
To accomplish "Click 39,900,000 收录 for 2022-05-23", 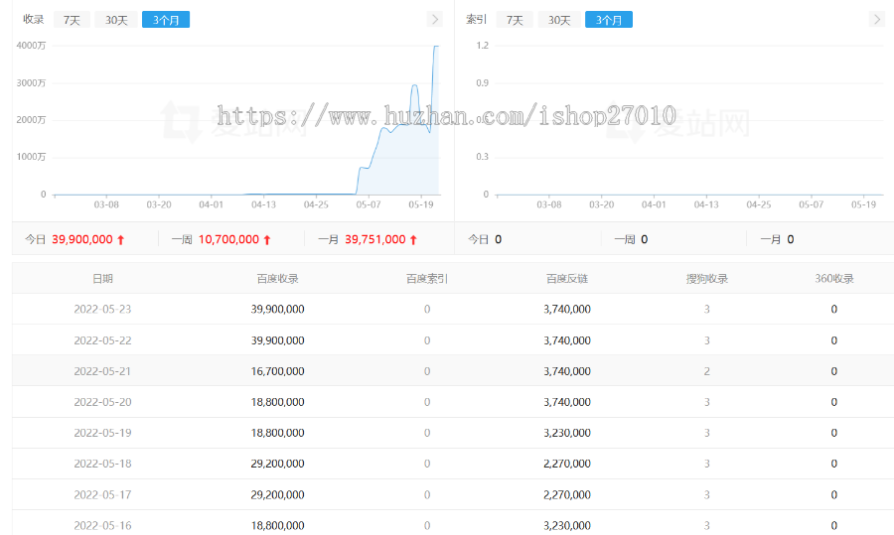I will click(x=278, y=310).
